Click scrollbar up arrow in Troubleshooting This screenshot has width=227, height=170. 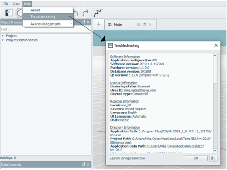tap(215, 55)
